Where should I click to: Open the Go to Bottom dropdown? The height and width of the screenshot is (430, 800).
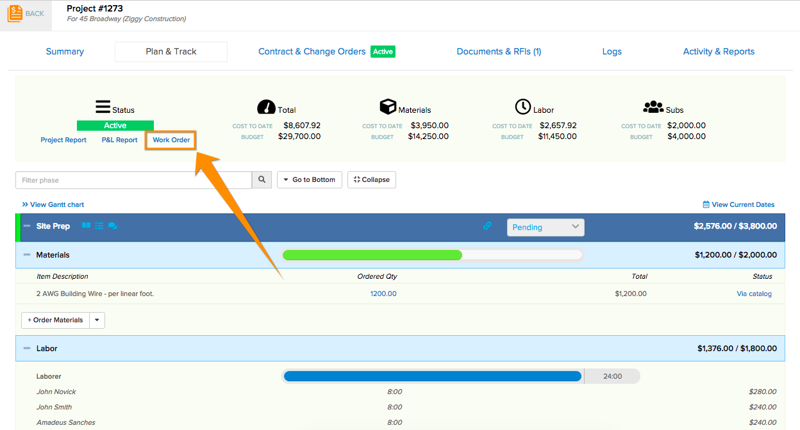point(310,180)
